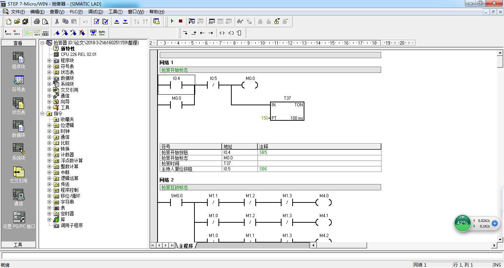Image resolution: width=504 pixels, height=268 pixels.
Task: Click the Print icon in the toolbar
Action: (37, 21)
